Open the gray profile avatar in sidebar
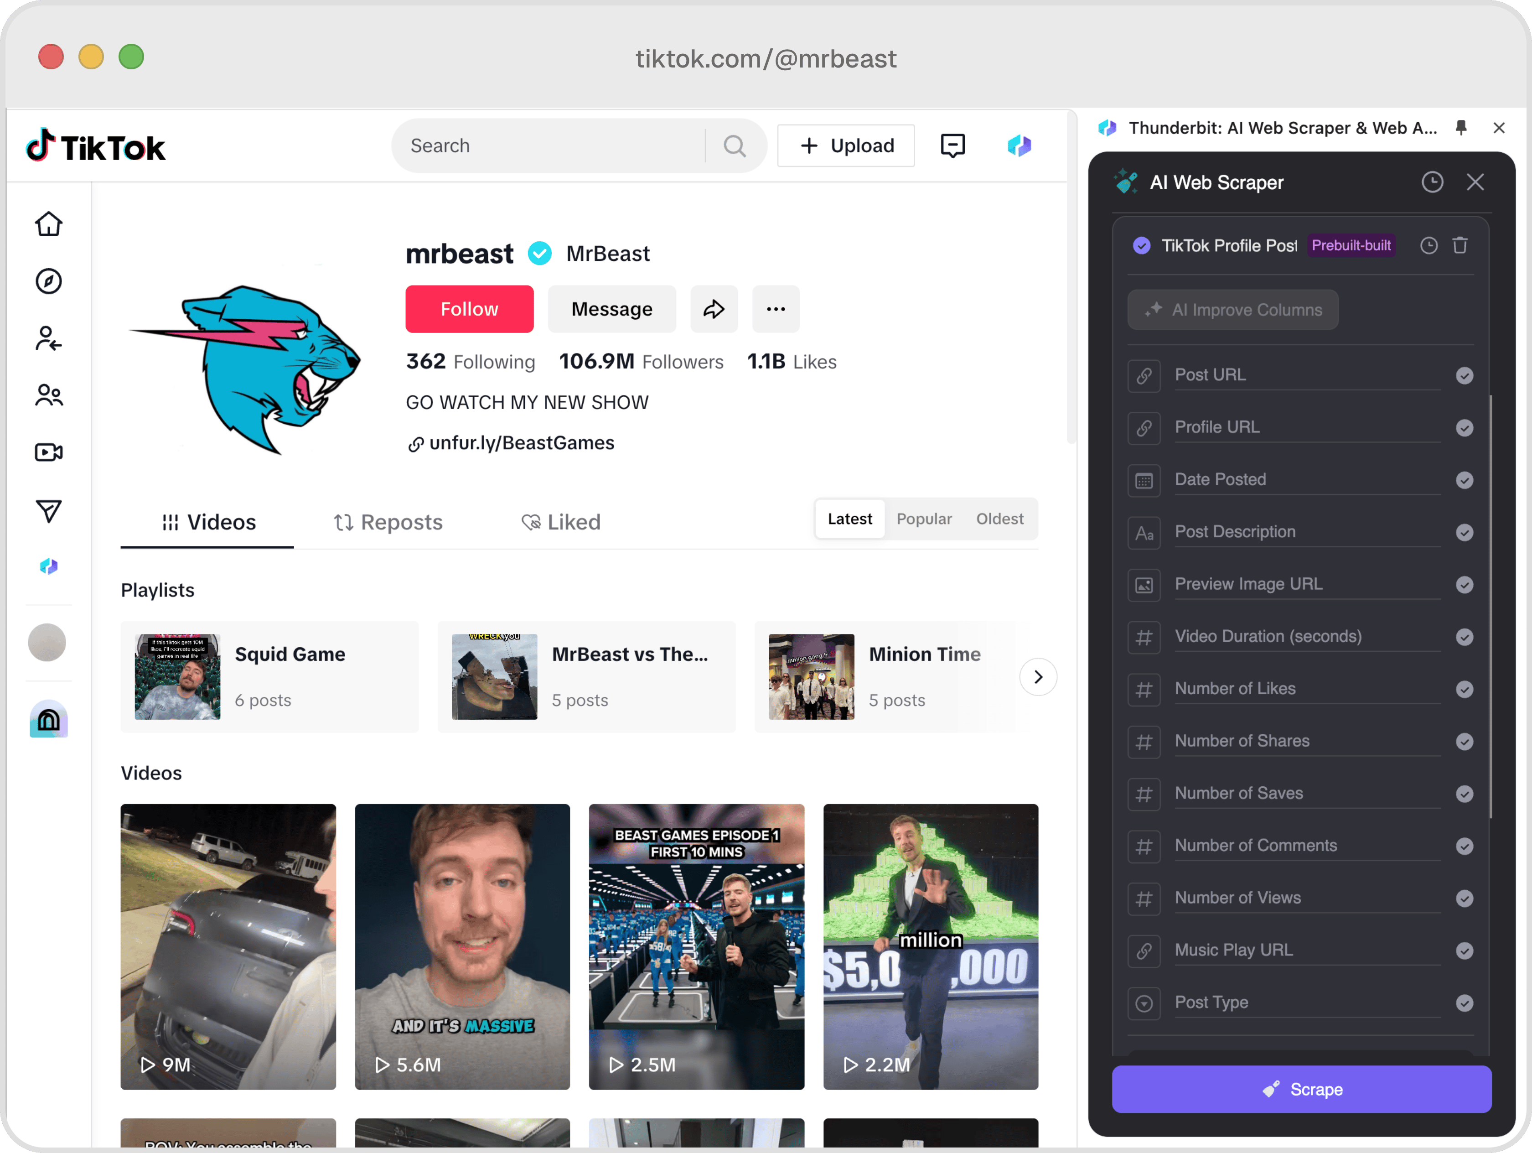This screenshot has height=1153, width=1532. click(x=47, y=642)
